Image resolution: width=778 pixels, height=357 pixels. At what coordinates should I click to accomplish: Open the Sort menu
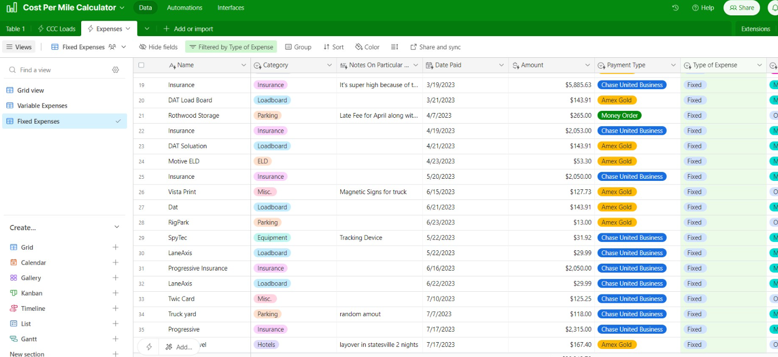tap(333, 47)
